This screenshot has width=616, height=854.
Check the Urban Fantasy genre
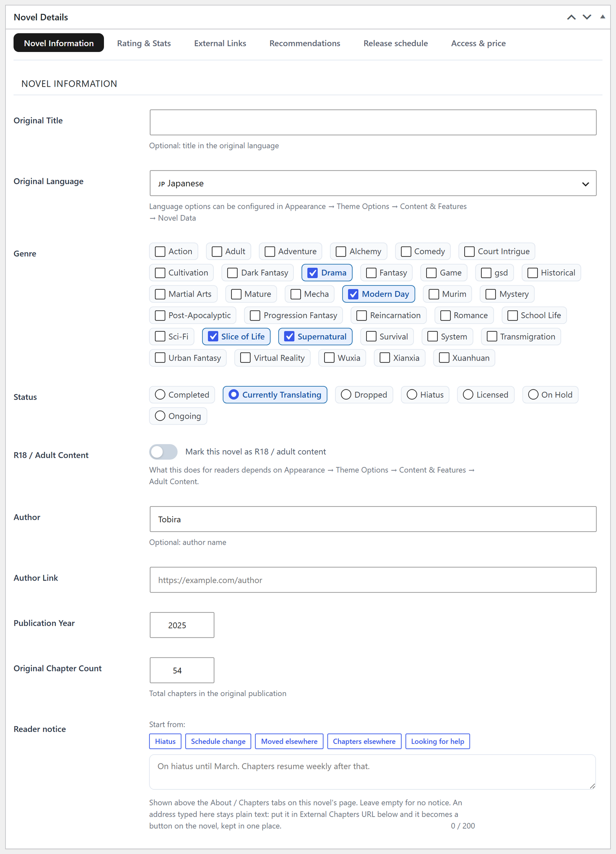point(160,358)
